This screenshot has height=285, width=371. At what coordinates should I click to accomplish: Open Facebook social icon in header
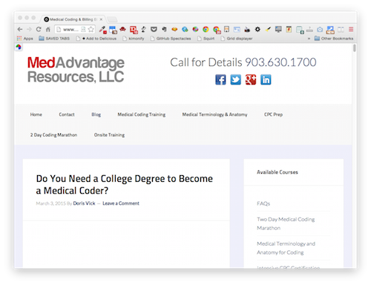pyautogui.click(x=220, y=79)
